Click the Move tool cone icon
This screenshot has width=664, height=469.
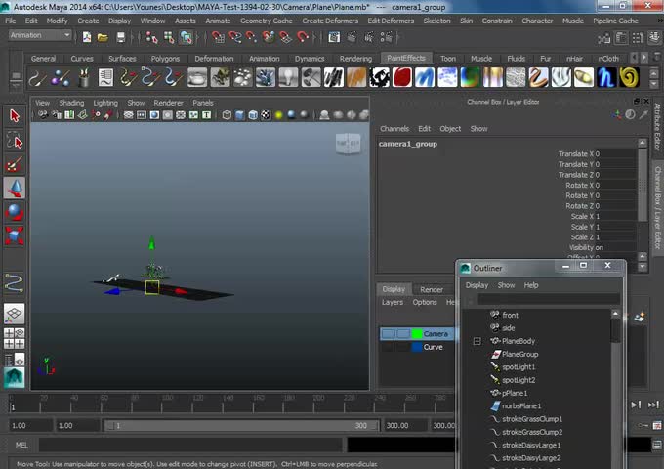tap(14, 188)
